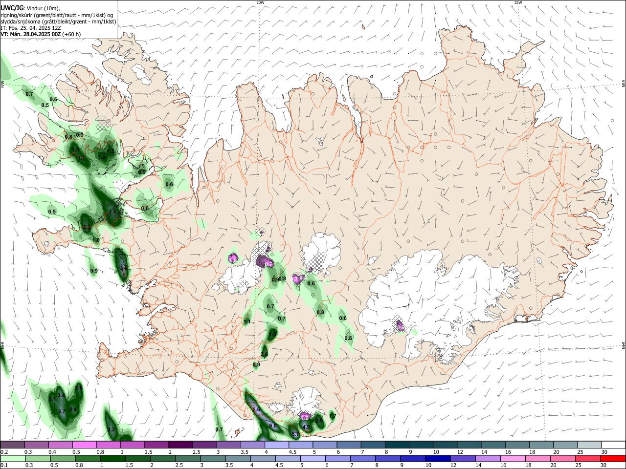Click the 3.4 precipitation value offshore
The image size is (626, 469).
pyautogui.click(x=61, y=395)
